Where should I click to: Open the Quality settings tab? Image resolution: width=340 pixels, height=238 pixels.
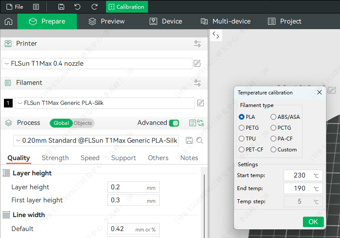tap(19, 158)
